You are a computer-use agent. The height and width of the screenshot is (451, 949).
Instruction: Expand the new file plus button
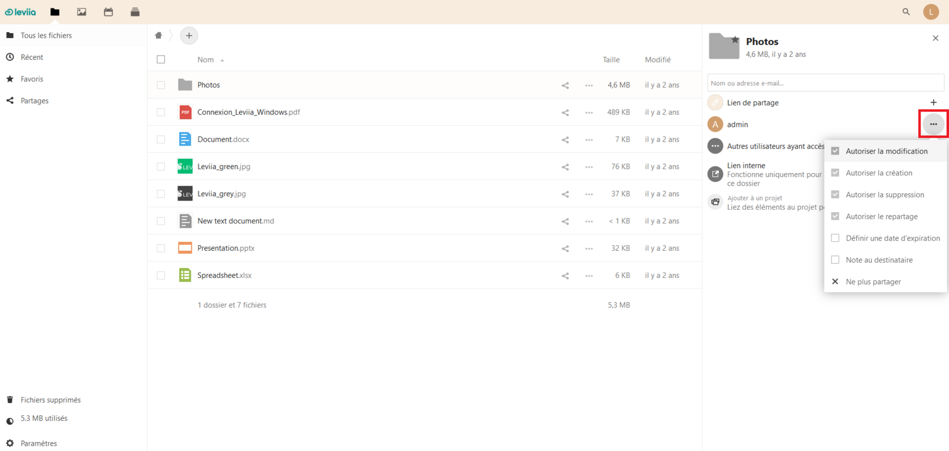pyautogui.click(x=189, y=36)
